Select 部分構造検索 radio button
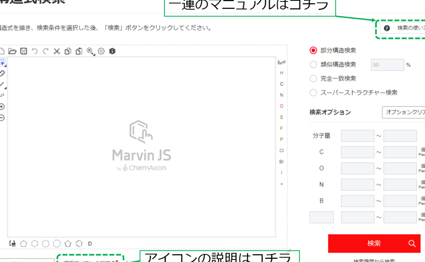425x262 pixels. [x=313, y=50]
